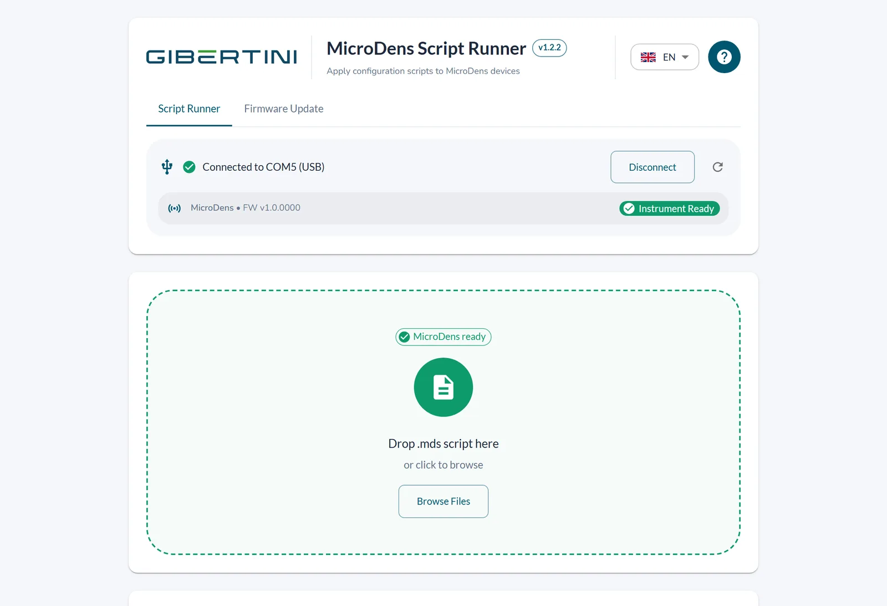Image resolution: width=887 pixels, height=606 pixels.
Task: Open the EN language dropdown
Action: [665, 57]
